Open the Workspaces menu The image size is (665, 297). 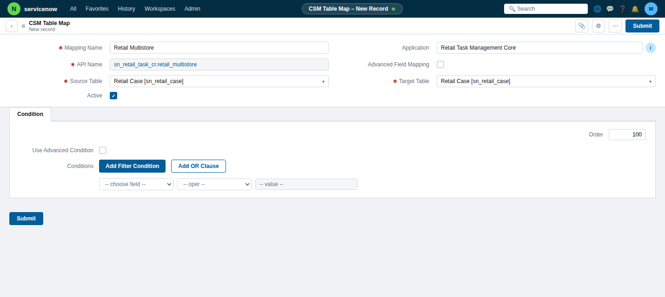pos(160,9)
